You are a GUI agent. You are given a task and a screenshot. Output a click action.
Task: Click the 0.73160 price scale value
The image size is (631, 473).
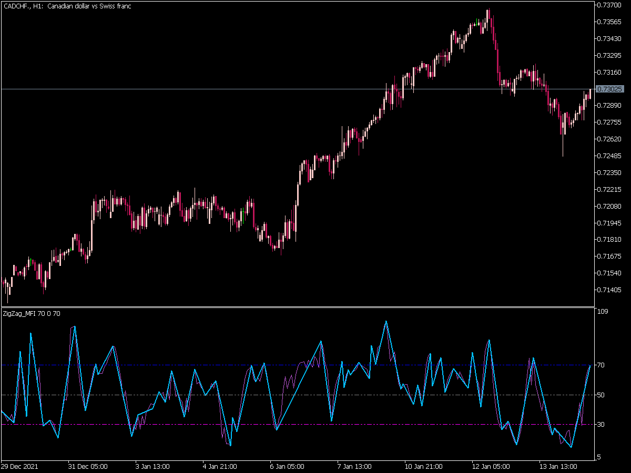(609, 73)
